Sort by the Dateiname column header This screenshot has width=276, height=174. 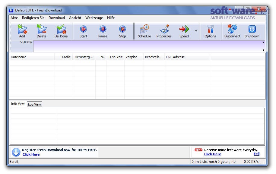point(32,57)
